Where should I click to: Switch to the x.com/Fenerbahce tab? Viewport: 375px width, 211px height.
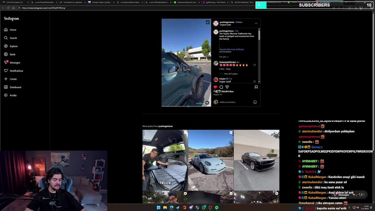pos(44,2)
